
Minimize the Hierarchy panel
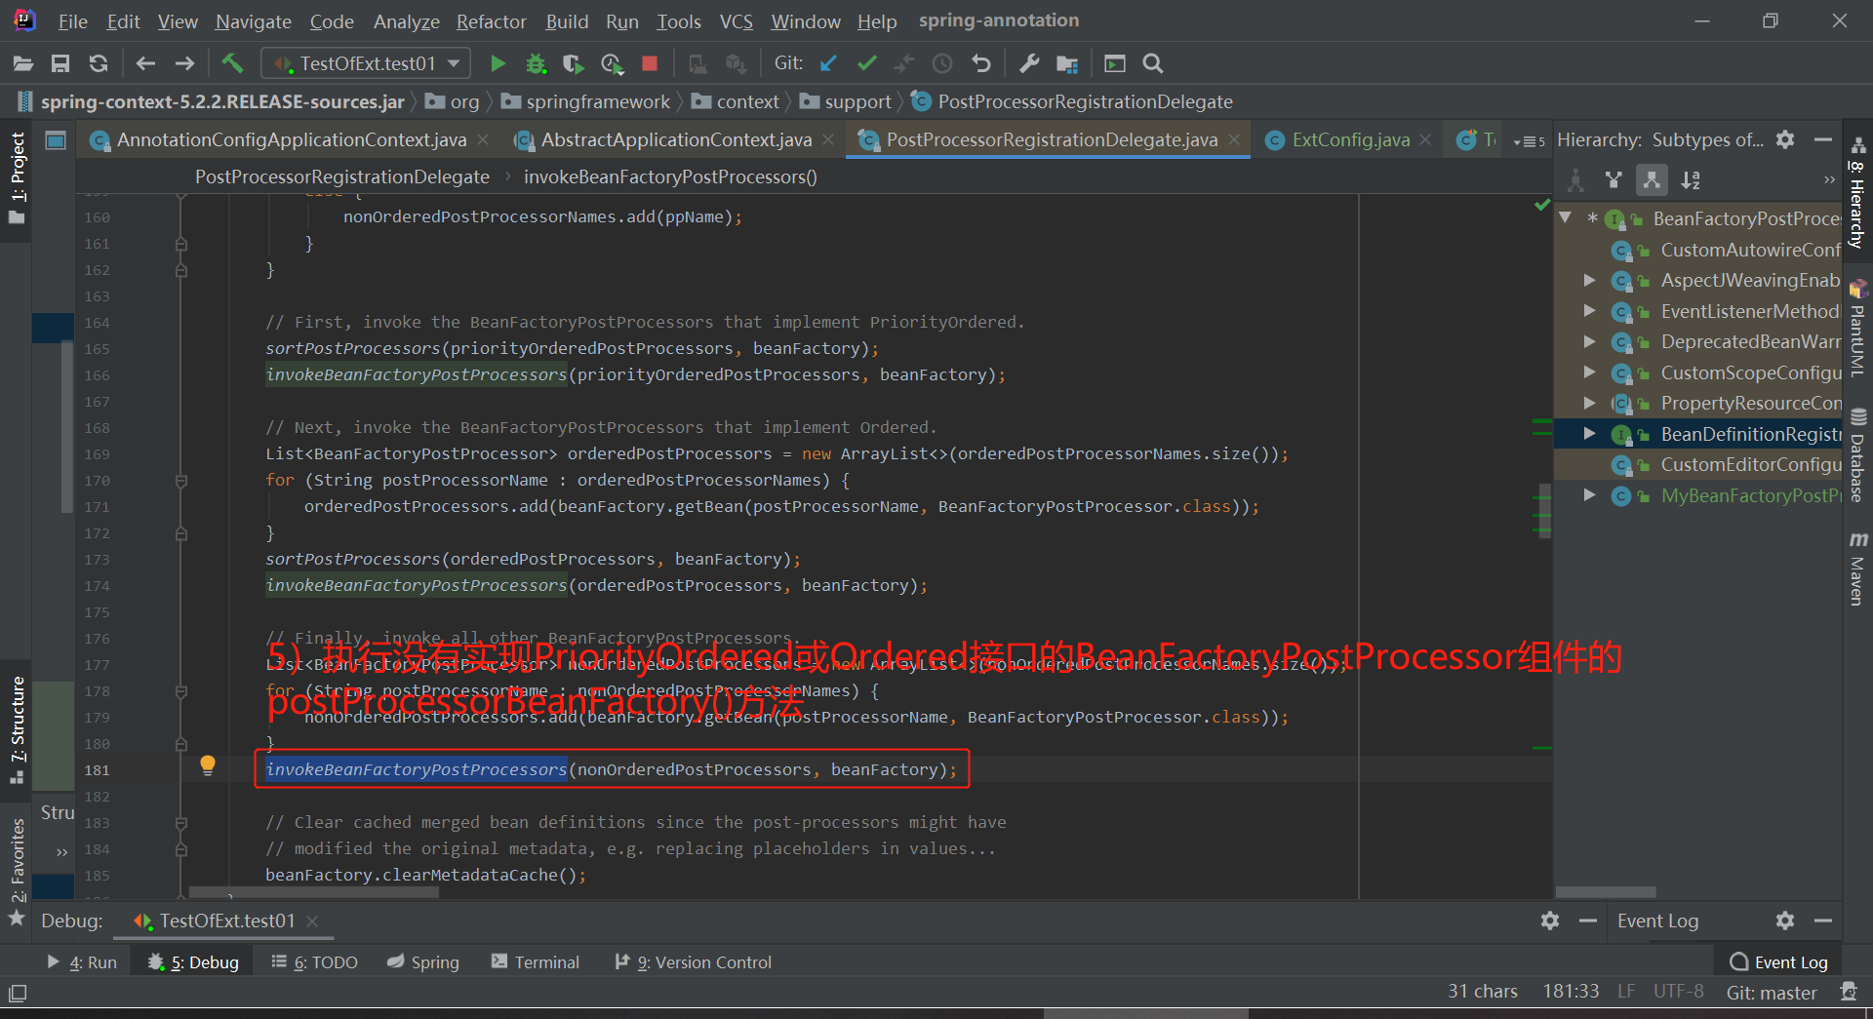pyautogui.click(x=1822, y=139)
